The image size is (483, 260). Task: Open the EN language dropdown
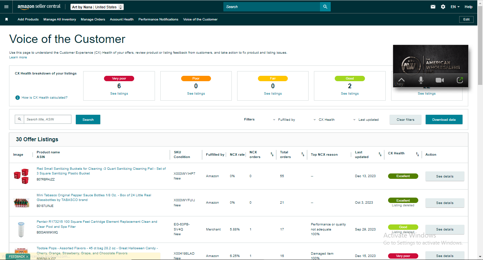coord(455,7)
